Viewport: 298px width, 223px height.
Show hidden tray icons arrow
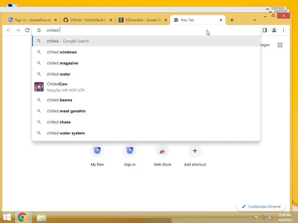tap(249, 217)
